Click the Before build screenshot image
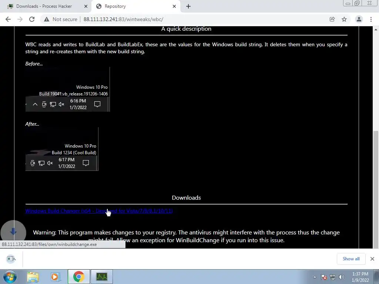The height and width of the screenshot is (284, 379). click(x=68, y=89)
